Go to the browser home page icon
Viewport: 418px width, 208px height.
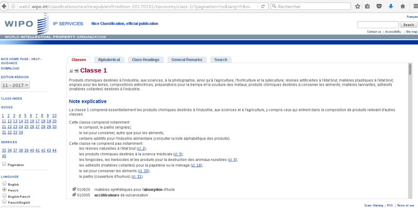click(403, 6)
